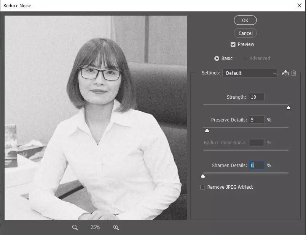Screen dimensions: 306x235
Task: Open the Settings dropdown showing Default
Action: click(250, 73)
